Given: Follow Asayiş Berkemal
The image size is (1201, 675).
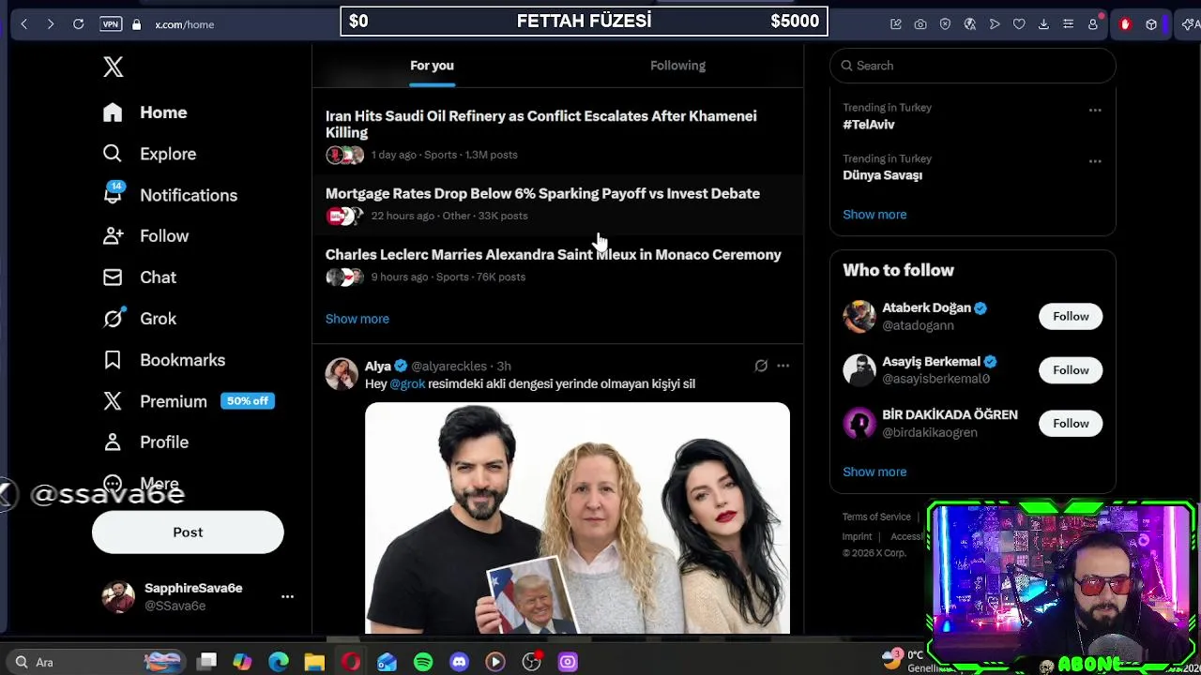Looking at the screenshot, I should pyautogui.click(x=1071, y=369).
